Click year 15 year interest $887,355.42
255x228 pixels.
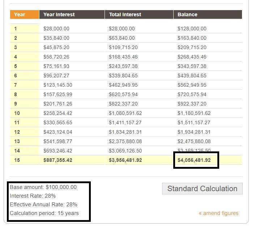click(58, 160)
